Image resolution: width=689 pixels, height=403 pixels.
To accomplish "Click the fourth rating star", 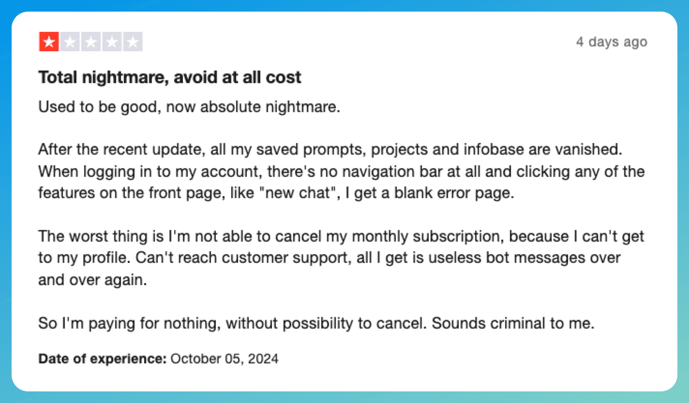I will (x=111, y=42).
